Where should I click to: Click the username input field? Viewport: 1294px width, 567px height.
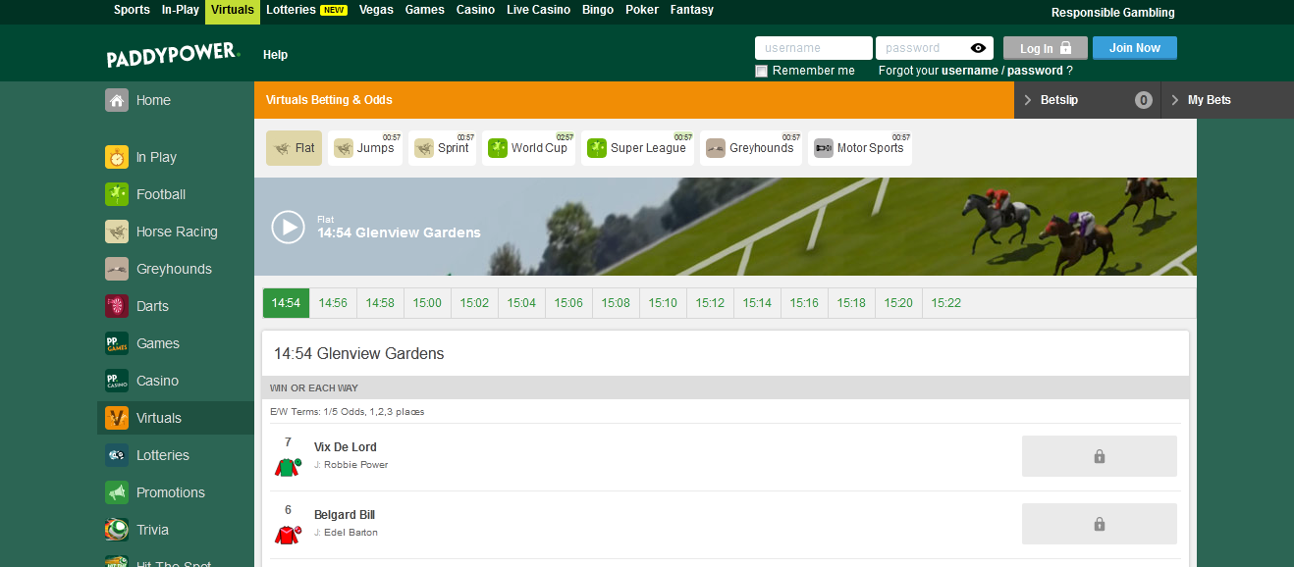(x=814, y=48)
